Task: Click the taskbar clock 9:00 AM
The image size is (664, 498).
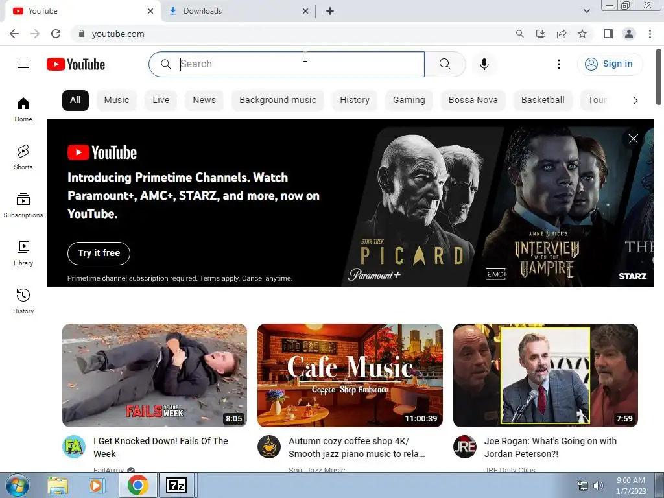Action: tap(630, 480)
